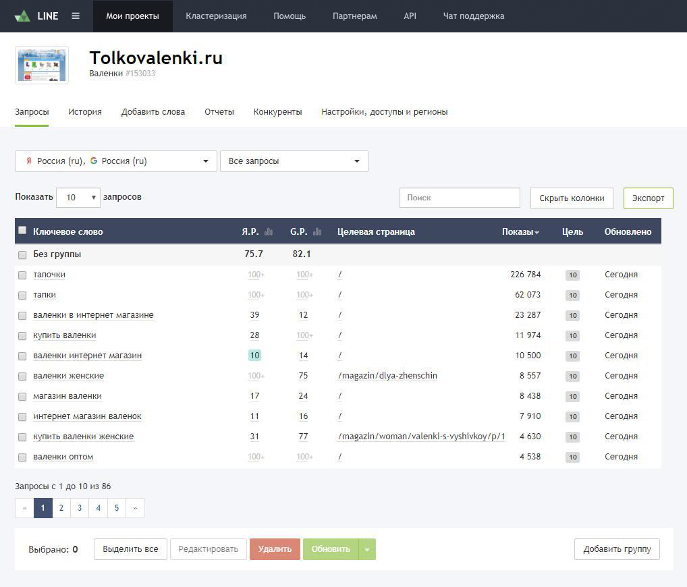Click the highlighted green position 10 cell
Viewport: 687px width, 587px height.
(x=254, y=356)
